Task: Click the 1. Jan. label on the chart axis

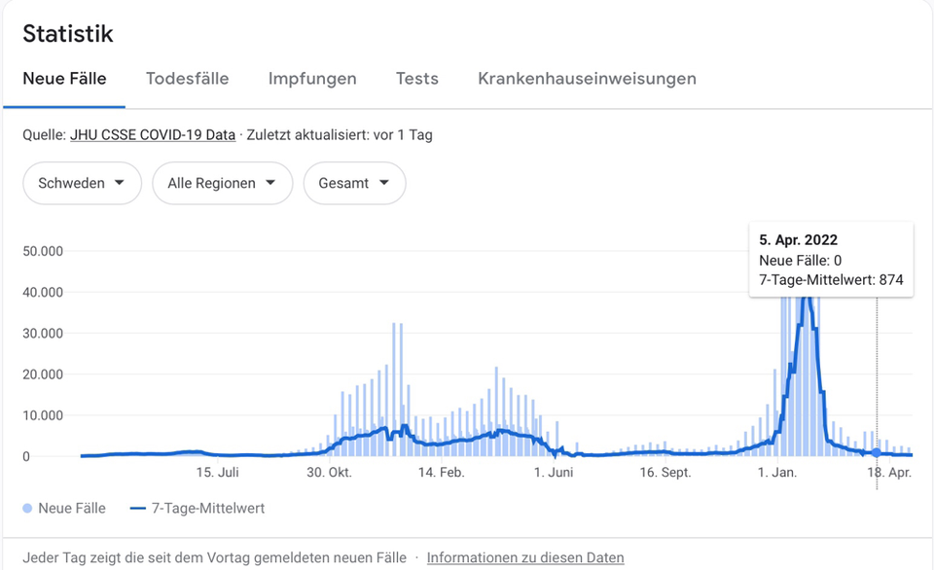Action: pos(776,473)
